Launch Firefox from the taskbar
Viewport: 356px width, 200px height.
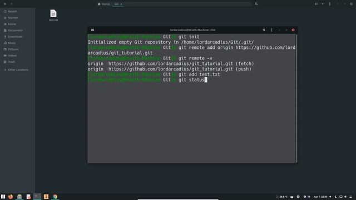coord(11,197)
